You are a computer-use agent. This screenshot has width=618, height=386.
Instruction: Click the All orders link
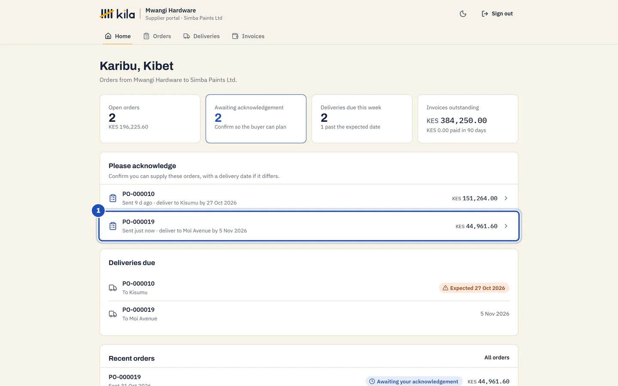(x=497, y=358)
